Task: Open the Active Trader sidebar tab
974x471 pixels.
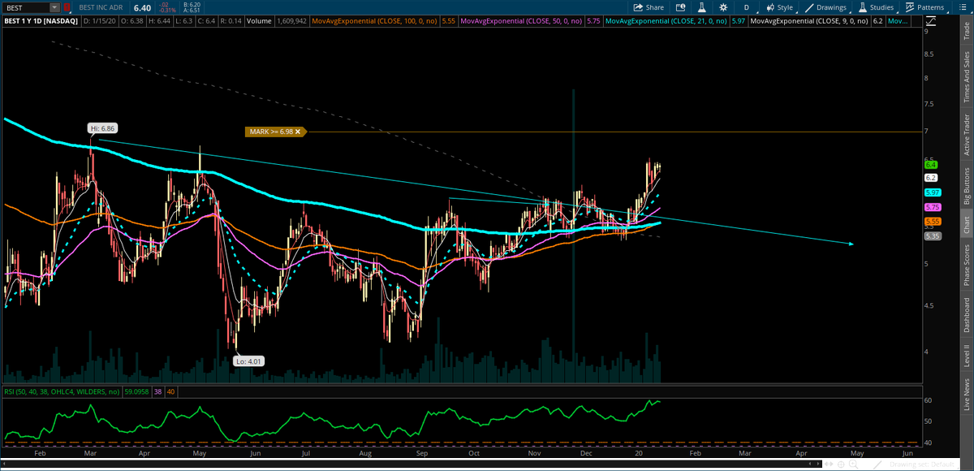Action: pos(966,135)
